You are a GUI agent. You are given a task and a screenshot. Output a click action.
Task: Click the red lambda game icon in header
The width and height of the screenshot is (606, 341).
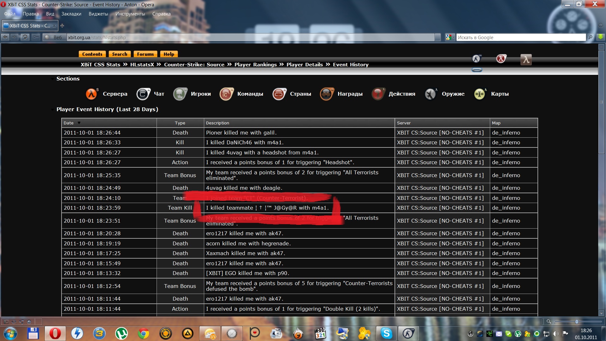501,59
